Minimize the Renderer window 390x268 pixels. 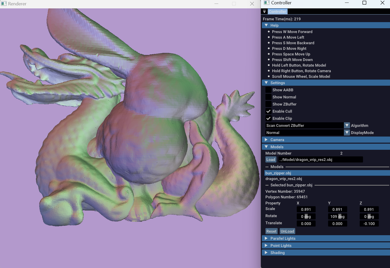pos(216,4)
